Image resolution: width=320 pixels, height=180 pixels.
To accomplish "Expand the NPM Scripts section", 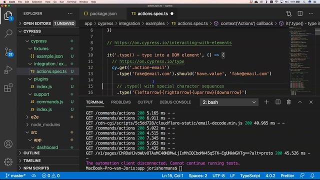I will 20,168.
